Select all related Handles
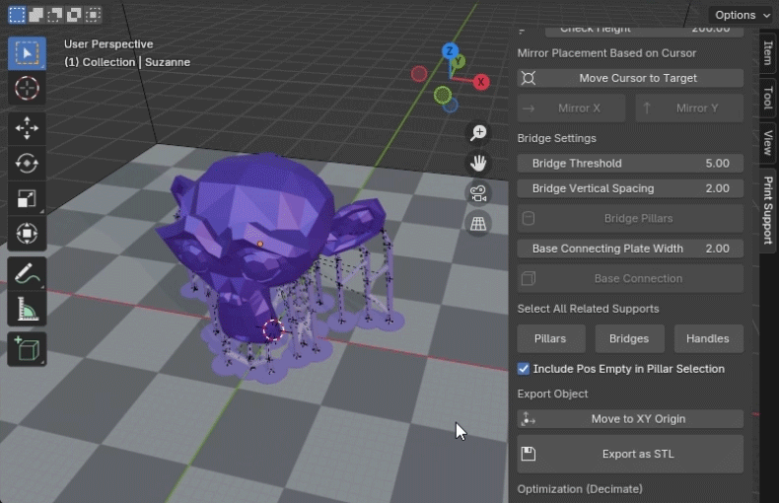Screen dimensions: 779x503 point(708,338)
